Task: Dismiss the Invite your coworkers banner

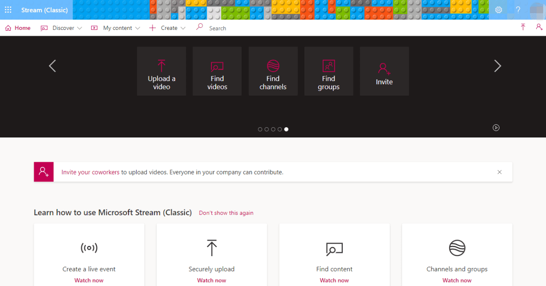Action: click(x=499, y=172)
